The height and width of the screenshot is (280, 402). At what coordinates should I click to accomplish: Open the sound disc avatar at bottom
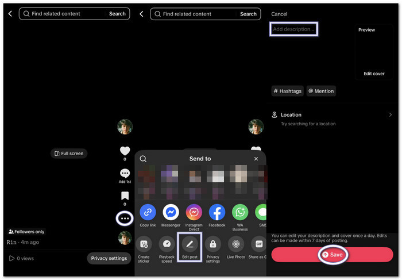[125, 238]
